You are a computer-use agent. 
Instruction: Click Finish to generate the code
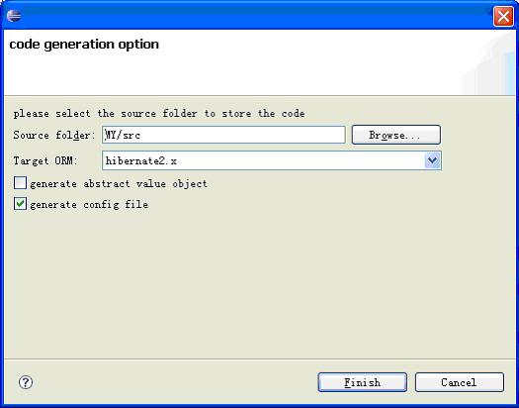coord(363,382)
